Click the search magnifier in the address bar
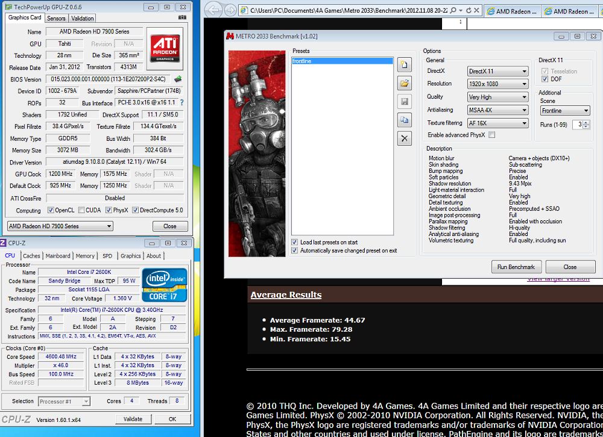The width and height of the screenshot is (603, 437). [x=453, y=10]
